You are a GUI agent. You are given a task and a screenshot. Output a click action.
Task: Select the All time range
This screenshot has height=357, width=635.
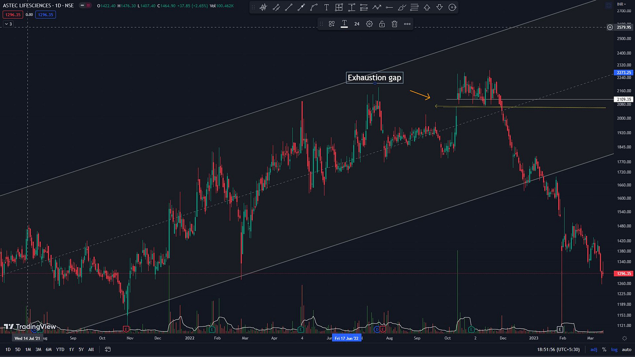(x=91, y=349)
